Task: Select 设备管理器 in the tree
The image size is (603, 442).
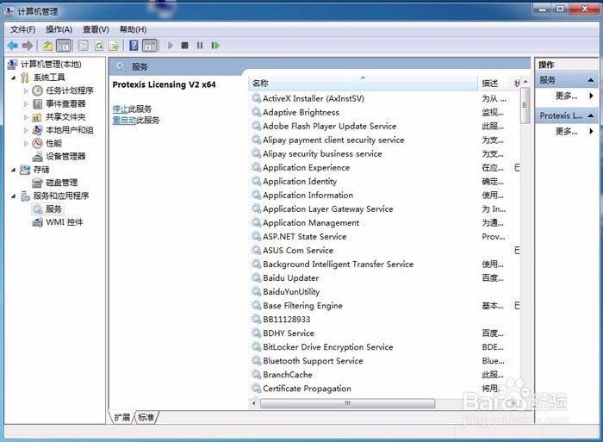Action: tap(65, 156)
